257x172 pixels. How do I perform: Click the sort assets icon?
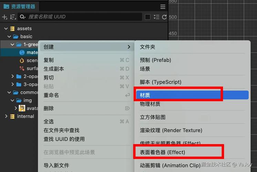pyautogui.click(x=13, y=17)
